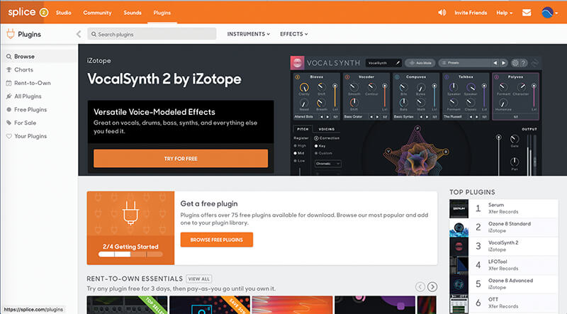Viewport: 567px width, 314px height.
Task: Mute audio with the speaker icon
Action: tap(442, 12)
